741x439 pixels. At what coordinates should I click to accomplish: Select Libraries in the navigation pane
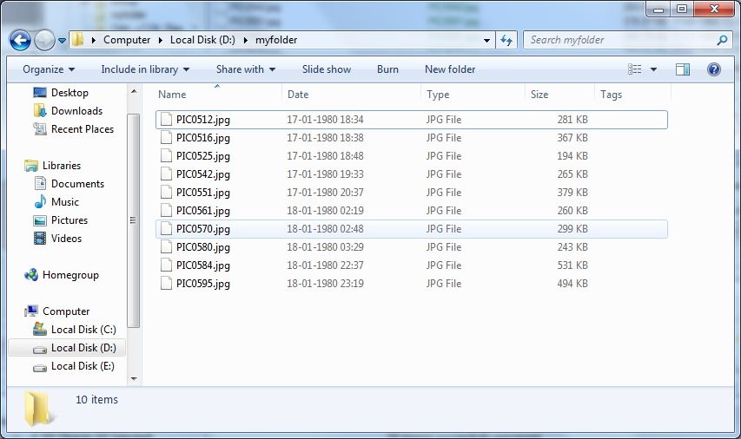(x=52, y=166)
